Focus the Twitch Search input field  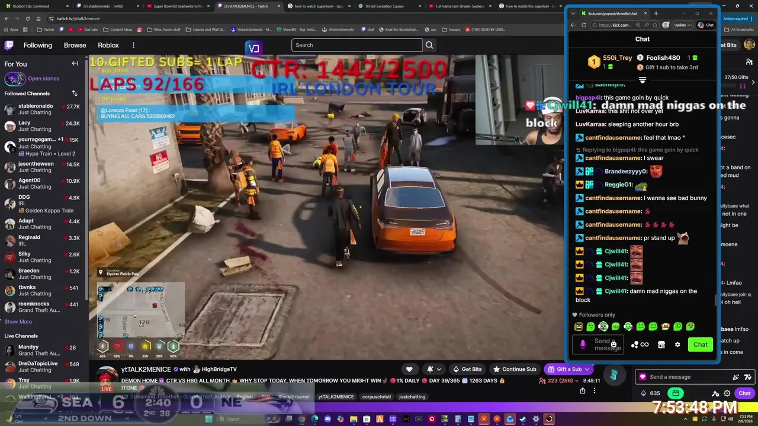[x=356, y=45]
